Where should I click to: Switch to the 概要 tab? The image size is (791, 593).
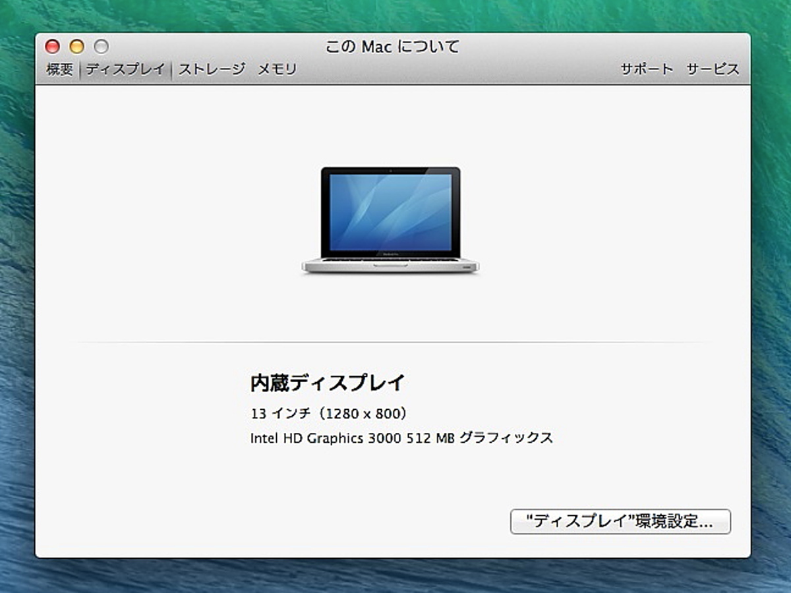click(x=60, y=69)
